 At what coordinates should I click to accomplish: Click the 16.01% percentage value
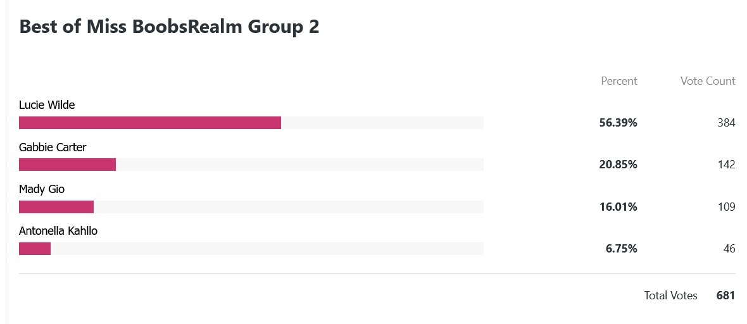pyautogui.click(x=618, y=207)
